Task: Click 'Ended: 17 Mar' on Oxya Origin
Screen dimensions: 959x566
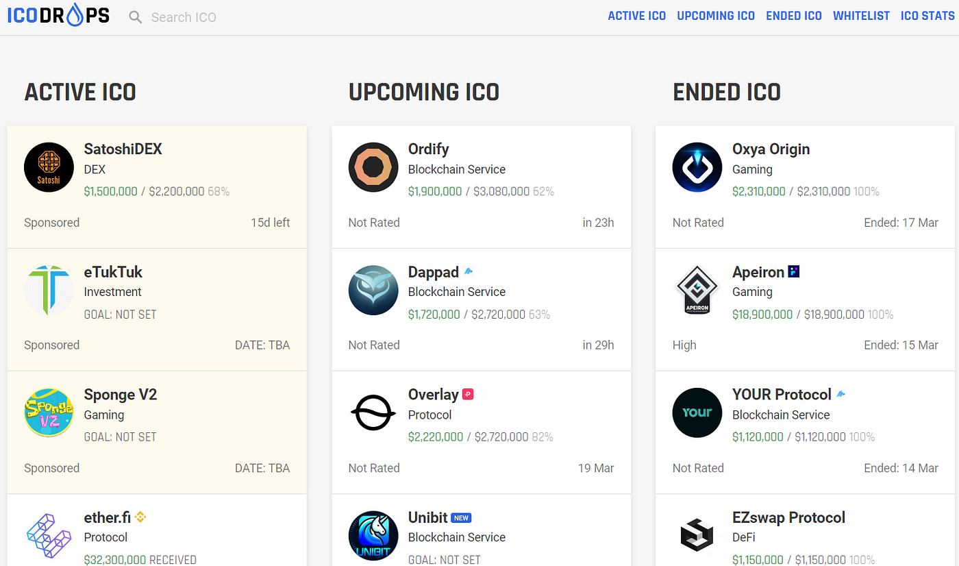Action: click(x=901, y=223)
